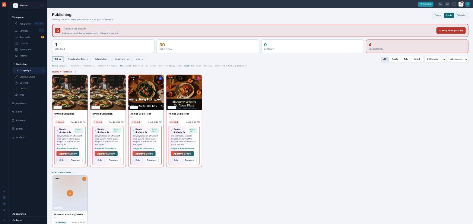Collapse the sidebar
Viewport: 473px width, 224px height.
pyautogui.click(x=17, y=220)
